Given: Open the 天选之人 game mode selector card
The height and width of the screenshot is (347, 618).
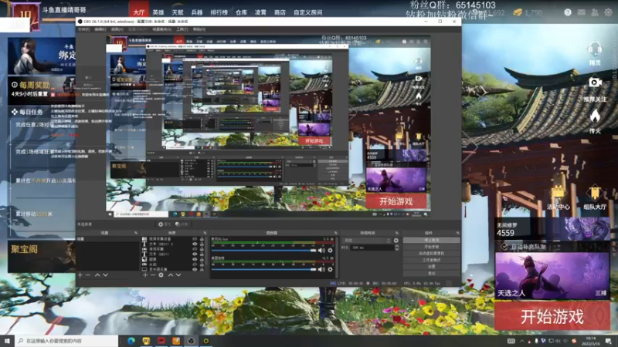Looking at the screenshot, I should click(x=552, y=276).
